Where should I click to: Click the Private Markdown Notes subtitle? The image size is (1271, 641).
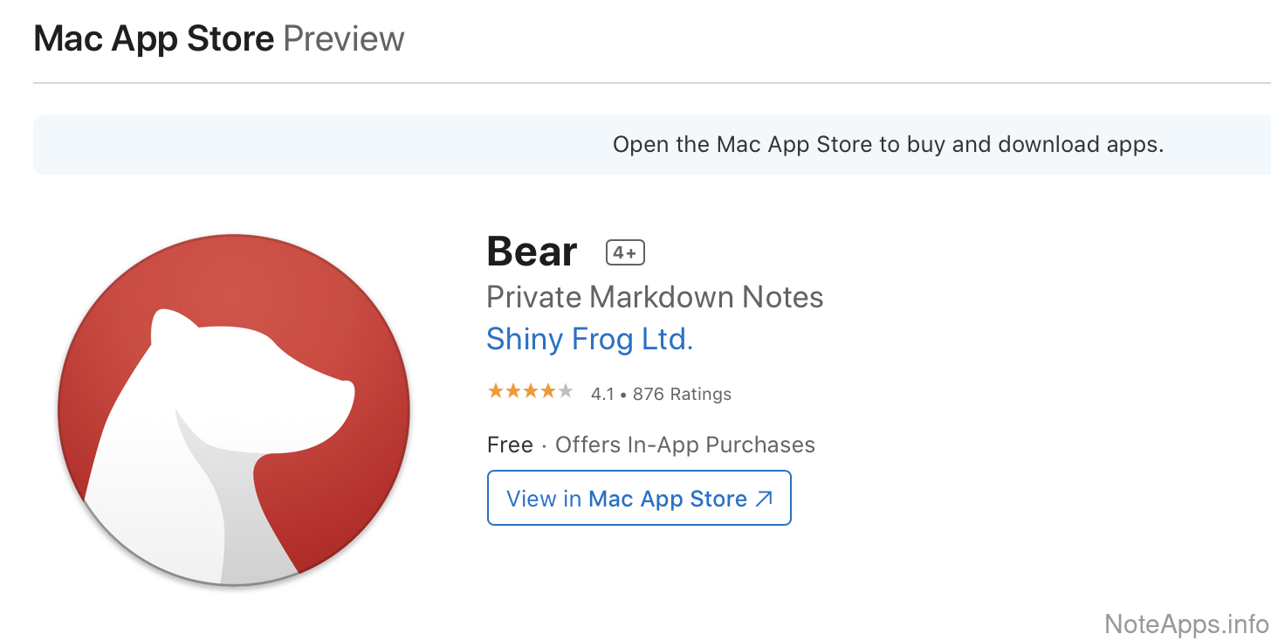click(x=655, y=297)
